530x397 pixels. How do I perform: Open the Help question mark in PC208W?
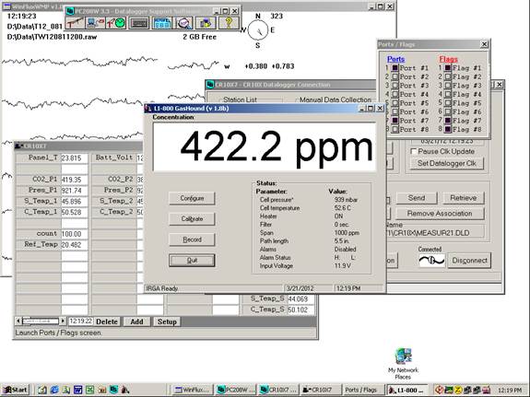click(x=229, y=23)
